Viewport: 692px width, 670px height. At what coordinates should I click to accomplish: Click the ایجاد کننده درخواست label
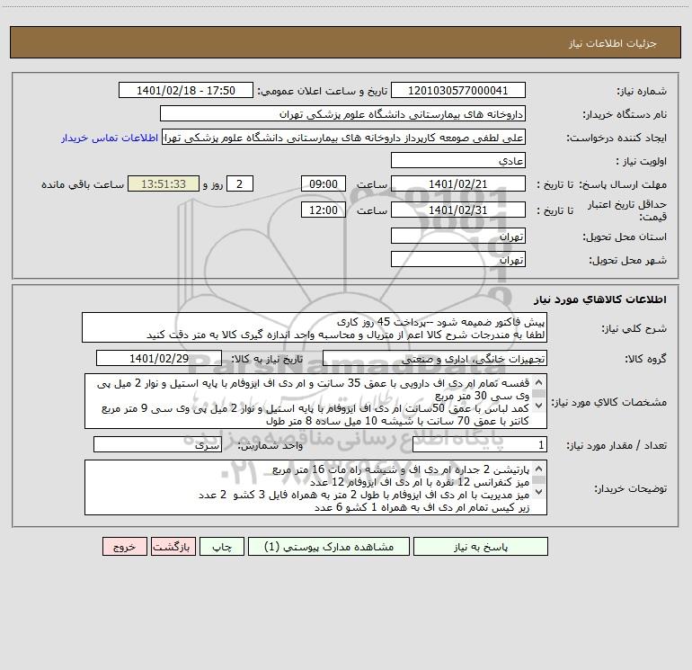[617, 138]
